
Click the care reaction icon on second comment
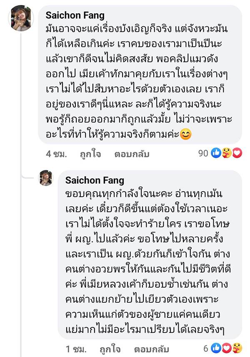[237, 347]
